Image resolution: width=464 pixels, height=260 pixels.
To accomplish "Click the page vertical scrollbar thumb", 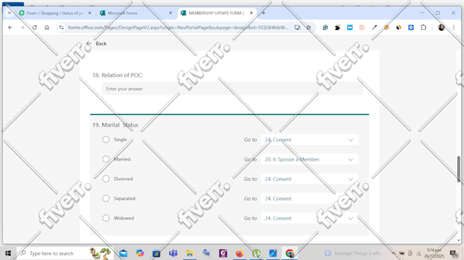I will click(459, 169).
